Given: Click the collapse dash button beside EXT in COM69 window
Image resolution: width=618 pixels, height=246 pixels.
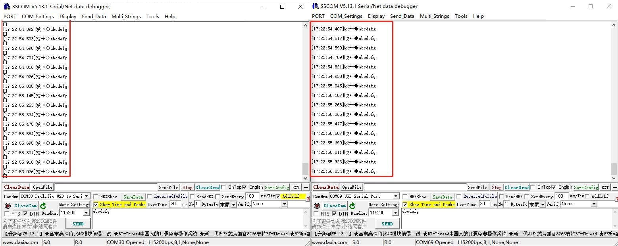Looking at the screenshot, I should pos(614,187).
